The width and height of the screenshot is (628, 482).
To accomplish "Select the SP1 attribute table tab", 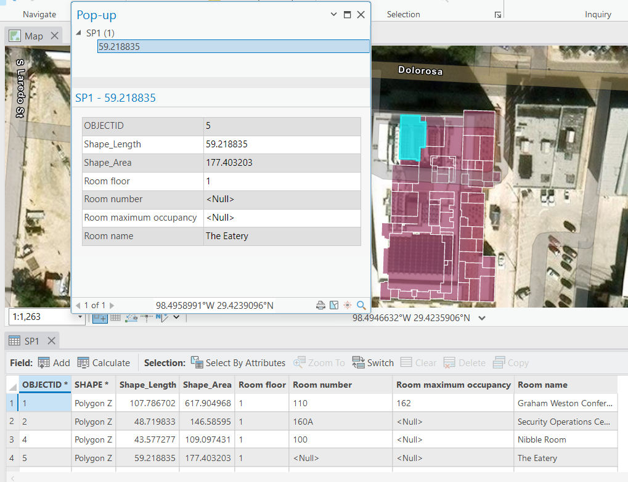I will coord(31,341).
